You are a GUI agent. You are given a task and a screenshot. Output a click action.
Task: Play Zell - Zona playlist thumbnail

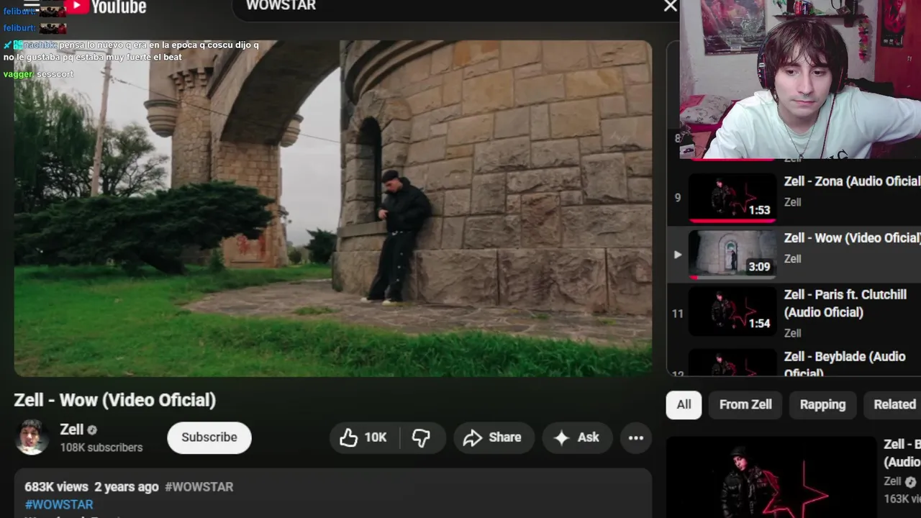(732, 197)
